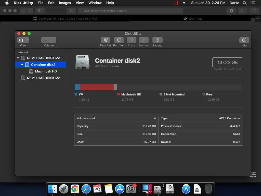
Task: Open Safari's downloads button
Action: [231, 11]
